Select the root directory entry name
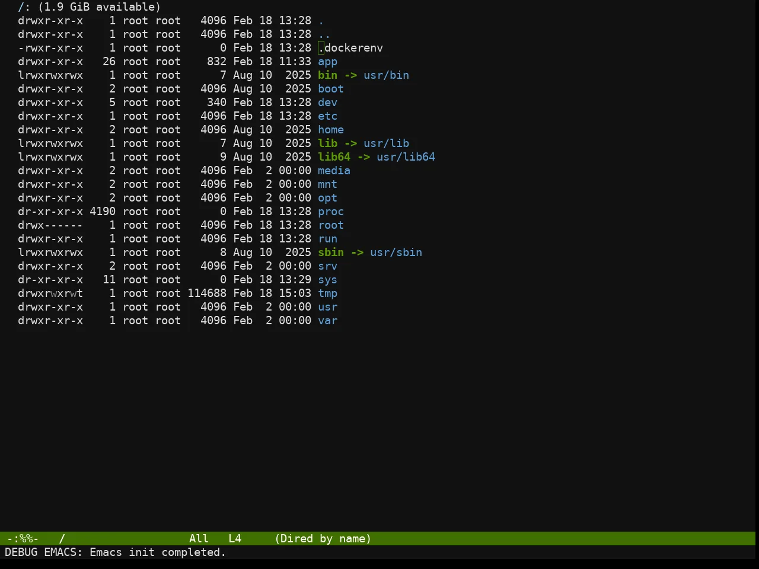The image size is (759, 569). (331, 225)
